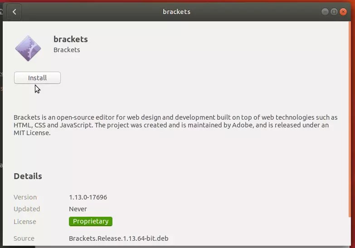Click the 'License' label in Details
355x248 pixels.
[25, 222]
